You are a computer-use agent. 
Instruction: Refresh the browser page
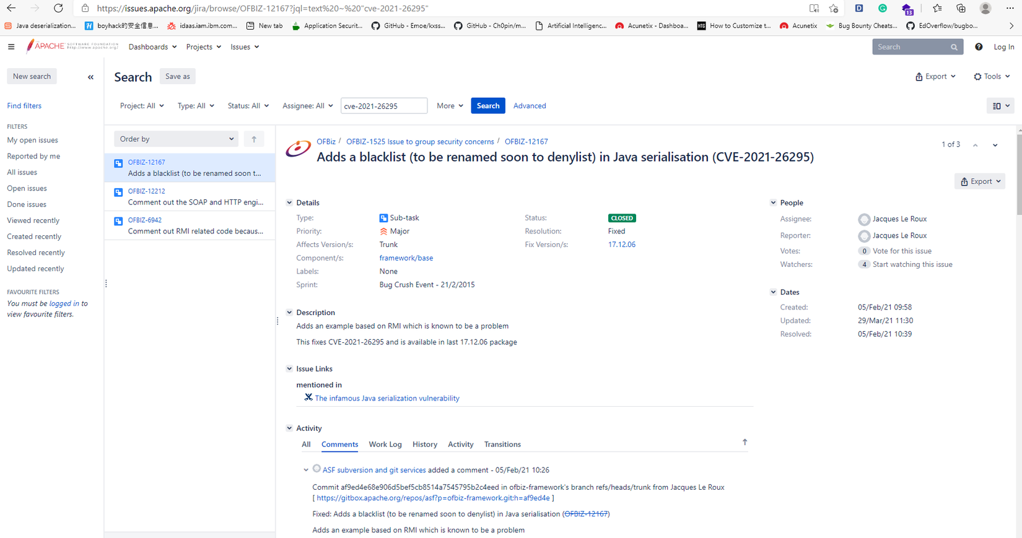point(58,8)
